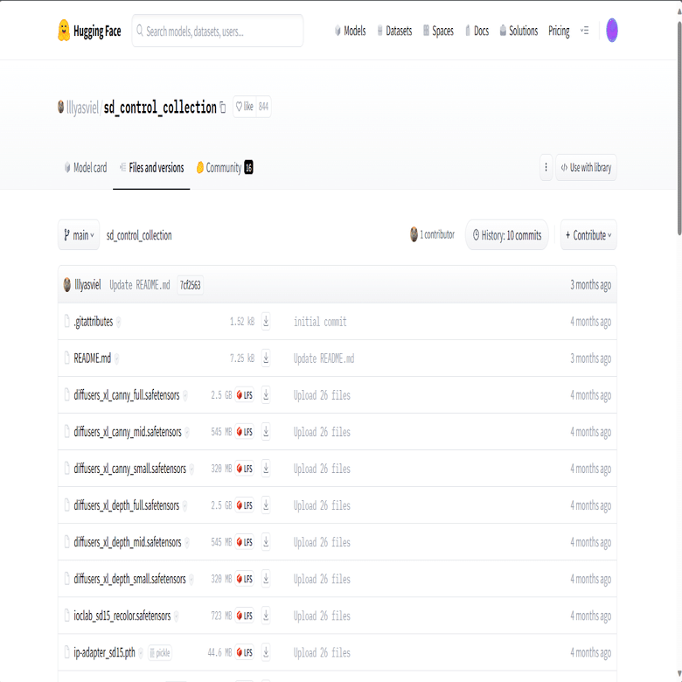The height and width of the screenshot is (682, 682).
Task: Visit the lllyasviel author page link
Action: [83, 107]
